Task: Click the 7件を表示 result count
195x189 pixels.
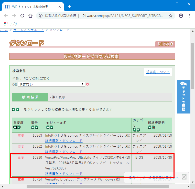Action: pos(57,97)
